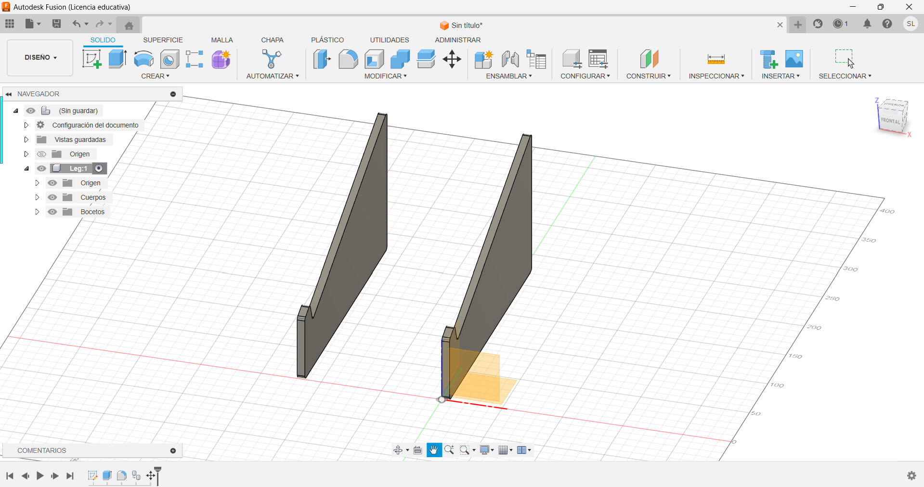Collapse the NAVEGADOR panel with minus button
This screenshot has height=487, width=924.
[x=173, y=94]
